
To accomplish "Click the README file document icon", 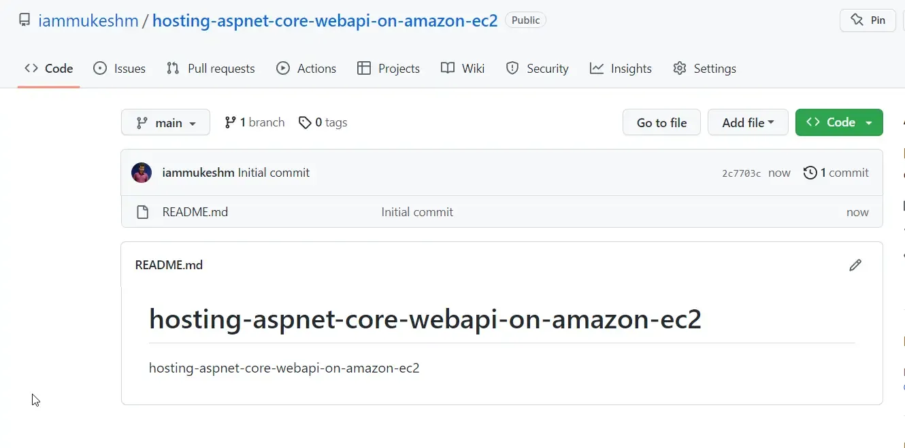I will (x=142, y=211).
